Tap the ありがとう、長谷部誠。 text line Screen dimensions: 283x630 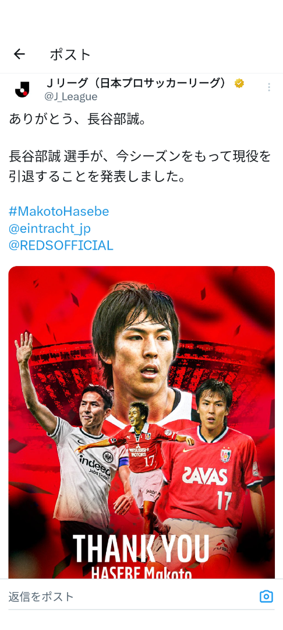77,119
